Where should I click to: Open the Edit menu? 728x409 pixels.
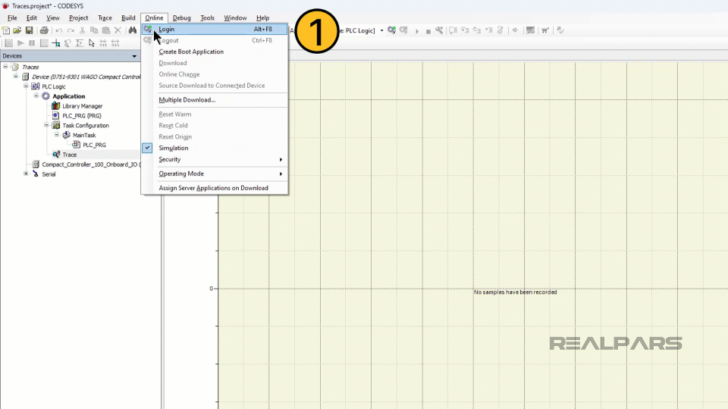point(32,17)
